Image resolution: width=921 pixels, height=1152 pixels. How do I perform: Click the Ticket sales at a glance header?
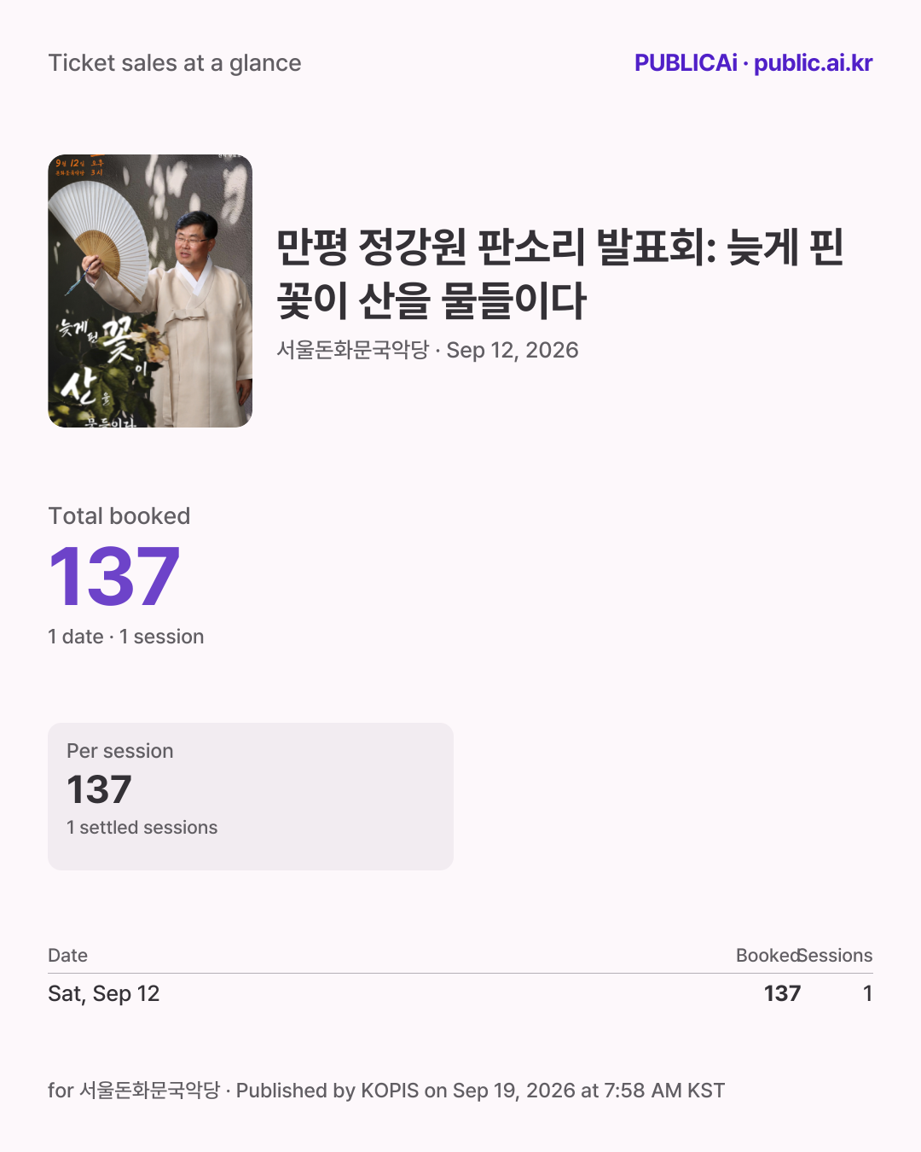(175, 63)
